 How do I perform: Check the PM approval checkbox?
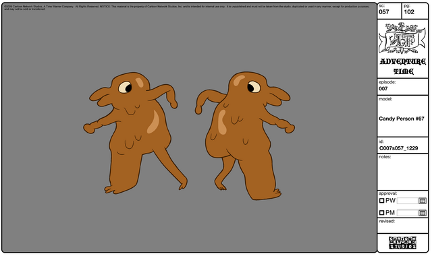point(381,213)
